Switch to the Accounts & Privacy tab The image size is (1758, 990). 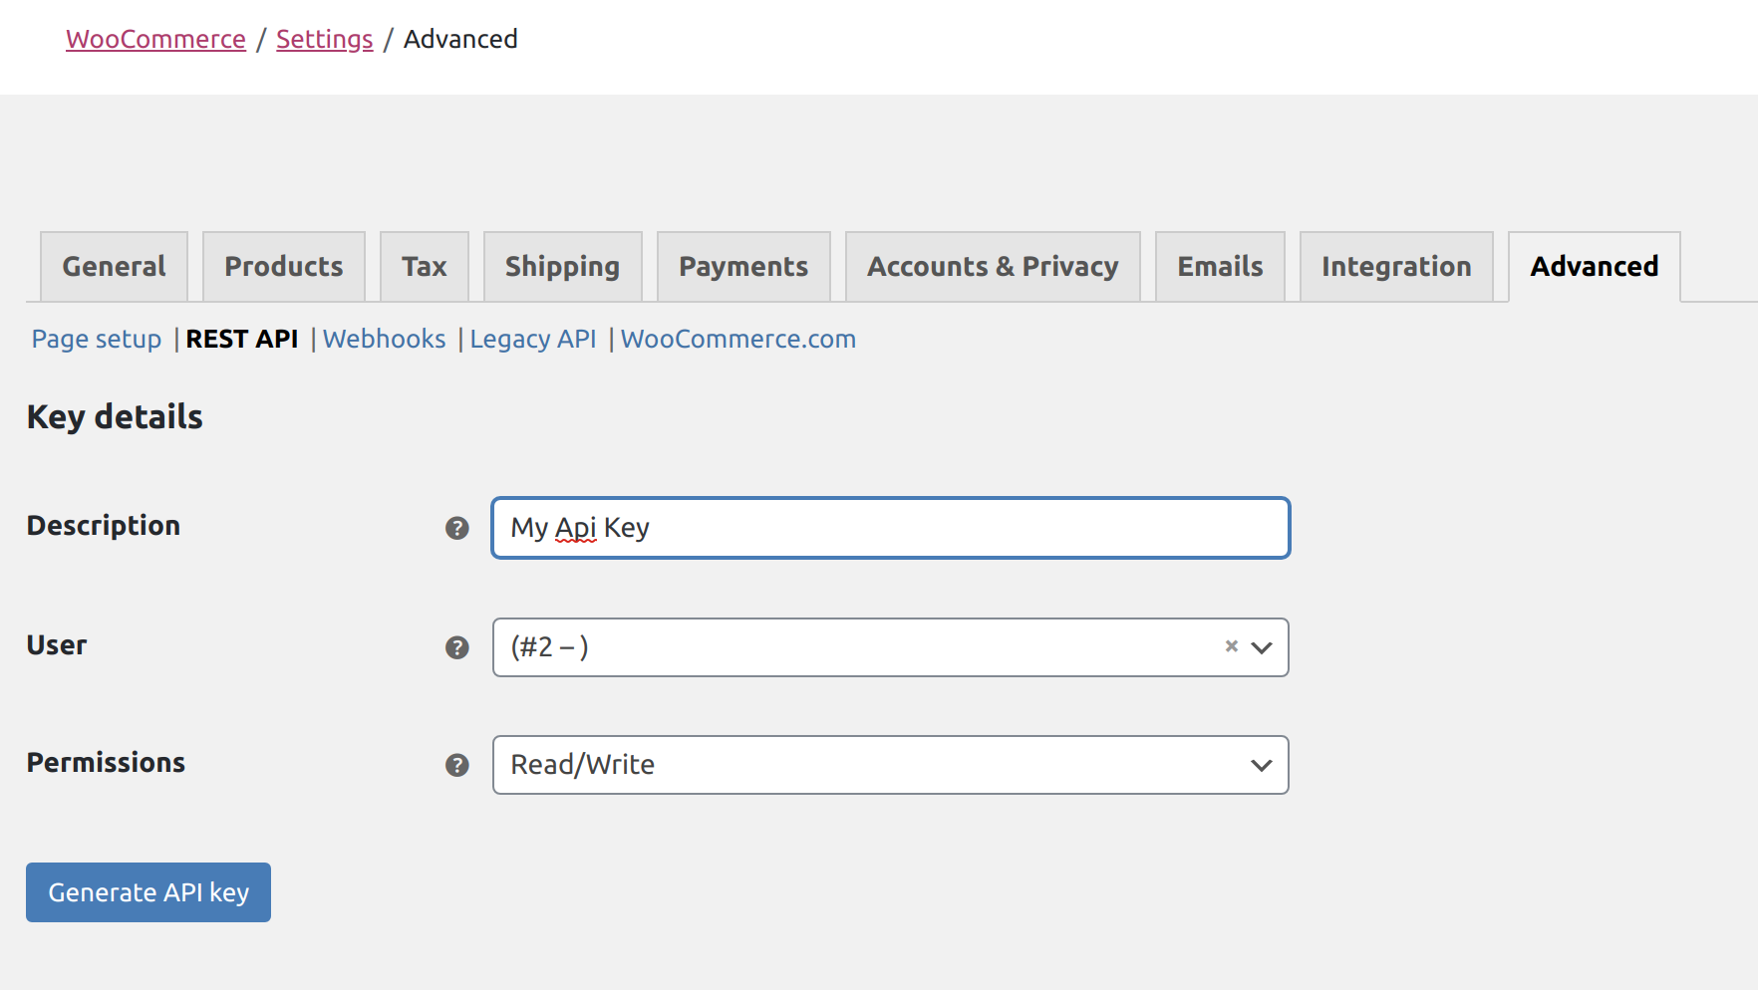pyautogui.click(x=993, y=267)
